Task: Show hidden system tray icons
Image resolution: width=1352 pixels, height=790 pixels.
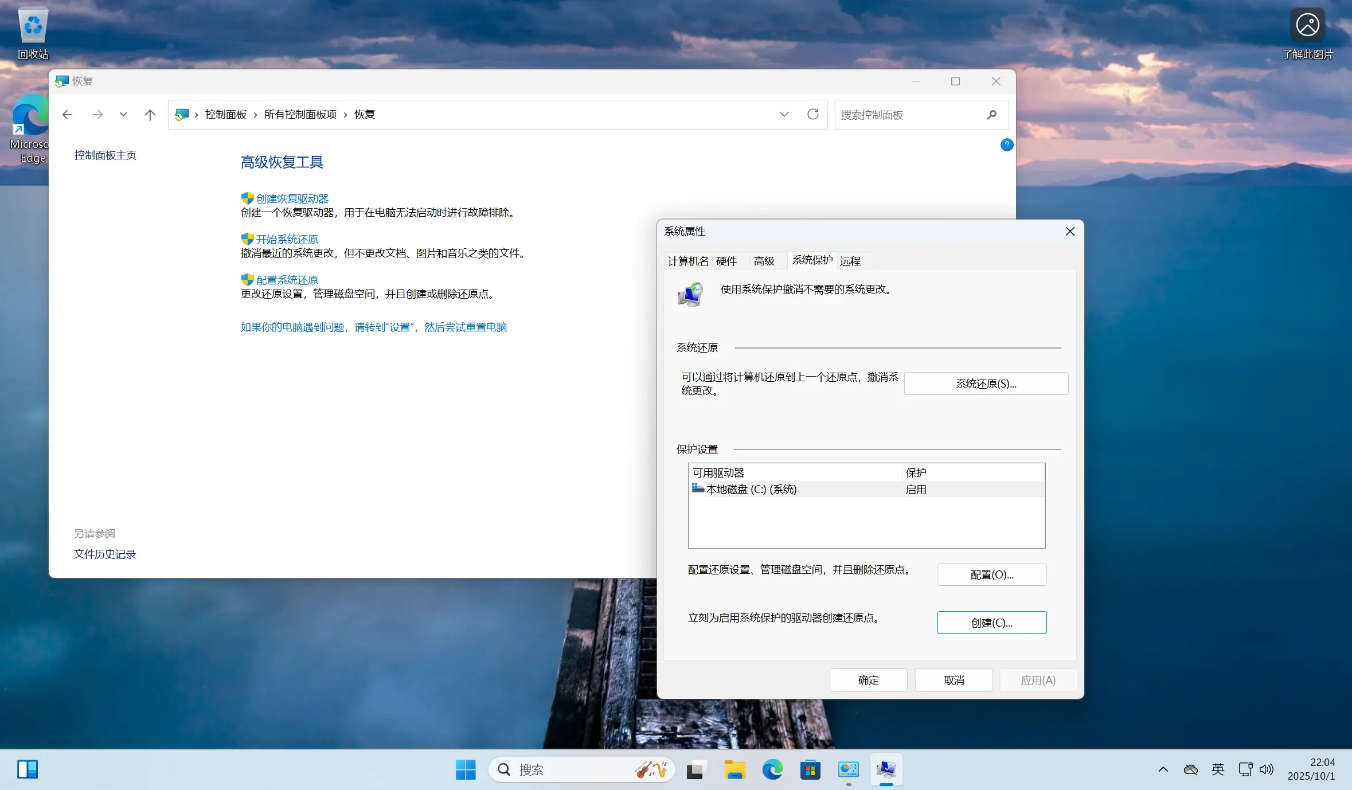Action: tap(1163, 769)
